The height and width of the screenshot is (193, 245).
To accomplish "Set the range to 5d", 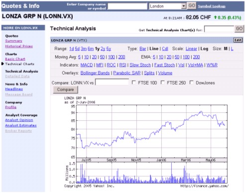I will point(77,49).
